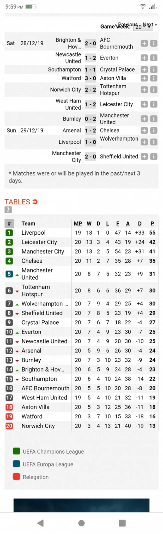Click the MP column header in table
This screenshot has height=534, width=163.
pos(78,224)
